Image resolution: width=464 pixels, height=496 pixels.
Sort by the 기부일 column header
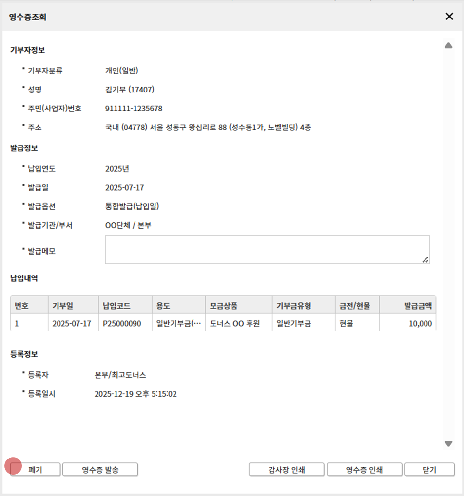click(73, 306)
